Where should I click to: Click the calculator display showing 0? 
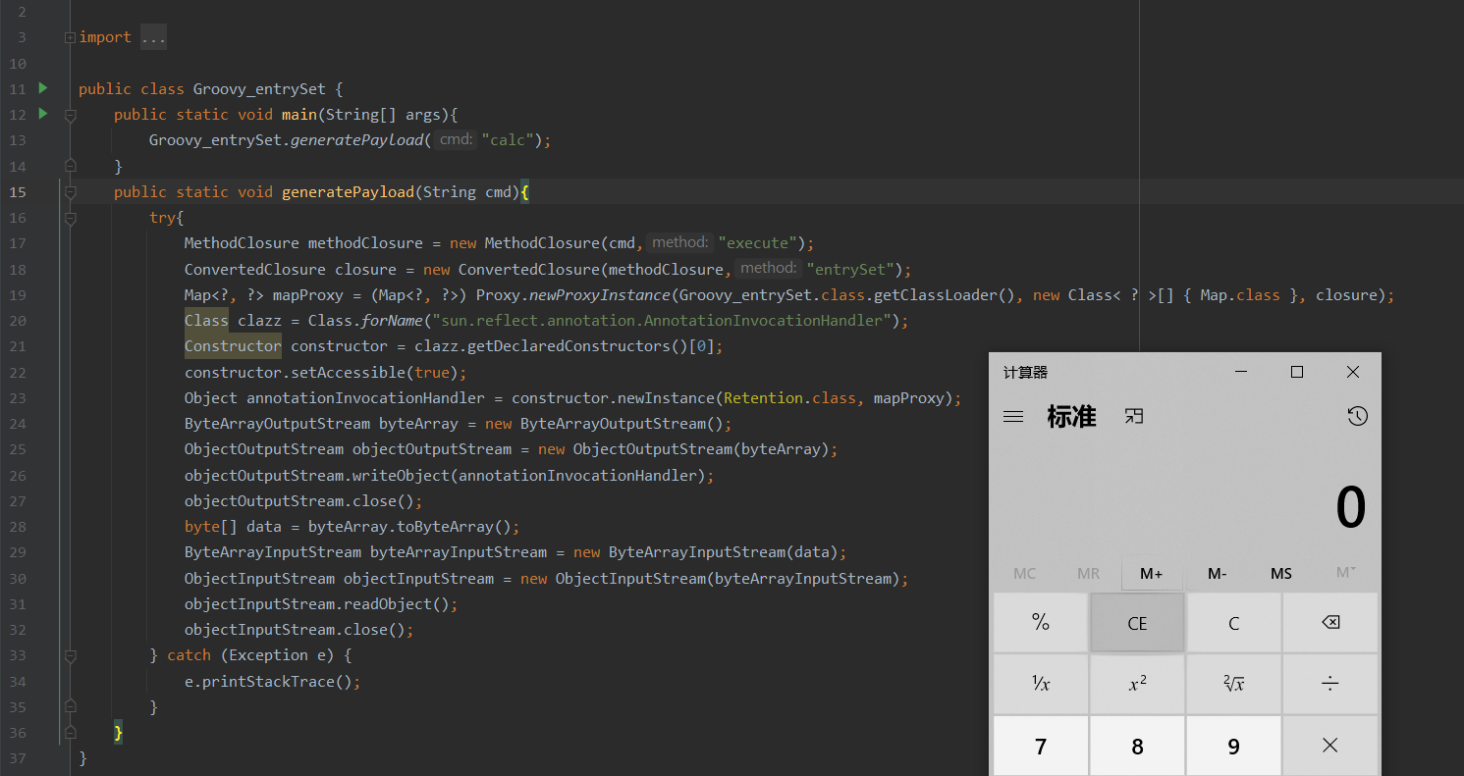click(x=1350, y=508)
